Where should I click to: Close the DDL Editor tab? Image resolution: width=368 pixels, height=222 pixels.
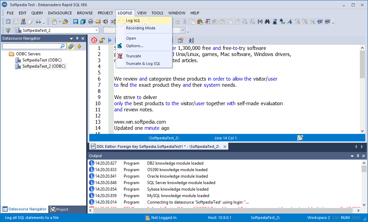(x=225, y=147)
